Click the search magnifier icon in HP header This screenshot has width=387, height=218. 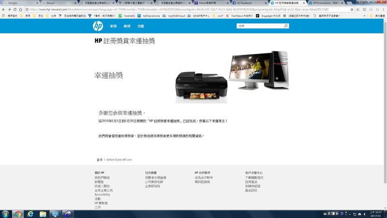coord(286,26)
